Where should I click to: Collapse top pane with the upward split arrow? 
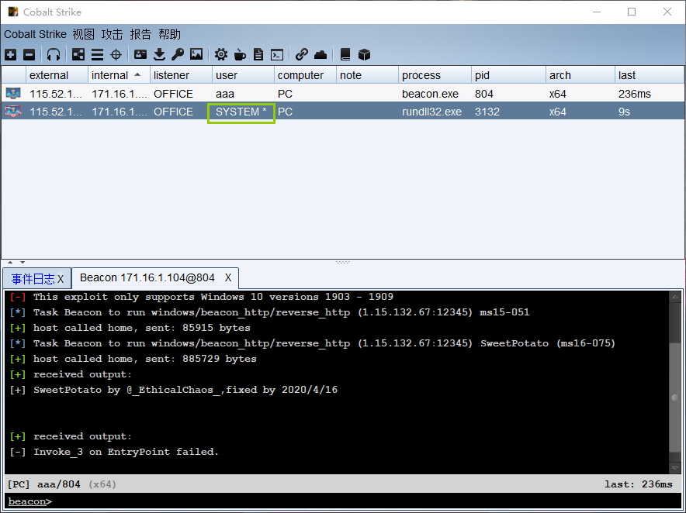click(x=10, y=262)
